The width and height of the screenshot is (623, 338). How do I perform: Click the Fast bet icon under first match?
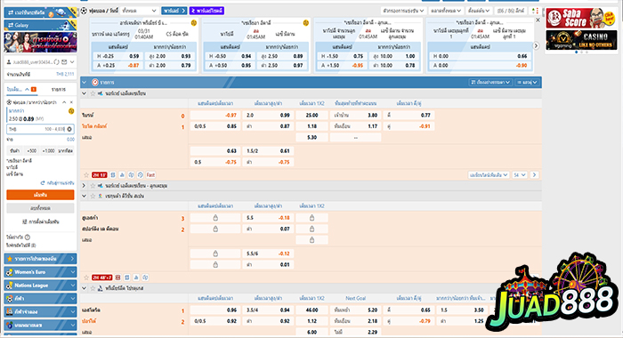coord(150,174)
